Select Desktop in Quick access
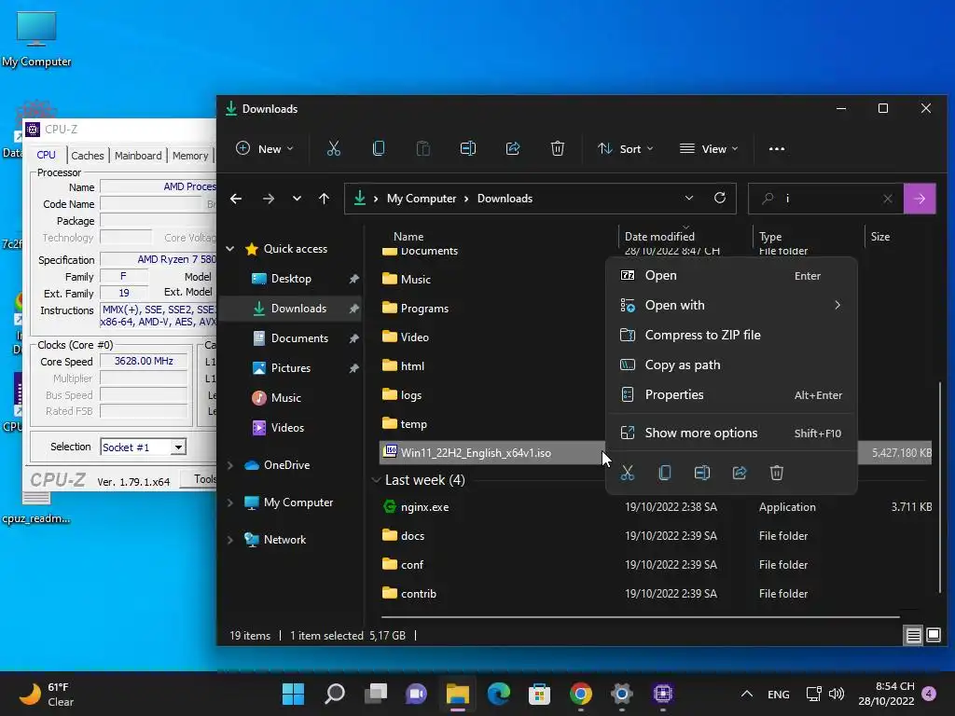The image size is (955, 716). pos(291,278)
